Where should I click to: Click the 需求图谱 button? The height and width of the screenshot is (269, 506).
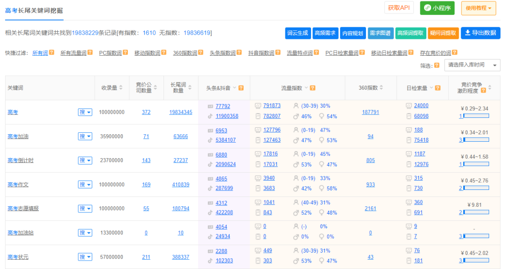pos(380,33)
